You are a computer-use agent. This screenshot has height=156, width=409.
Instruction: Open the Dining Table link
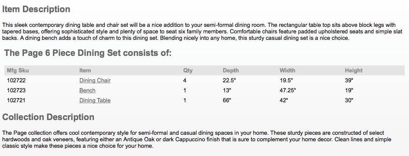coord(95,101)
